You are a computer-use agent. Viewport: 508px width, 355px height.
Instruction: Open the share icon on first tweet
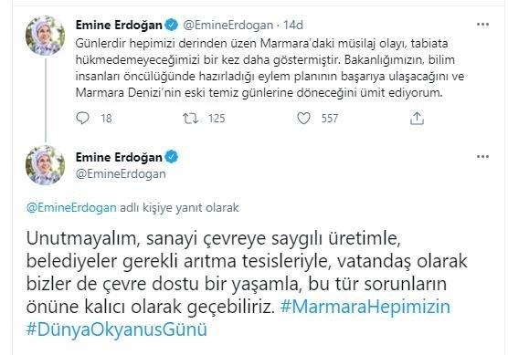coord(417,119)
